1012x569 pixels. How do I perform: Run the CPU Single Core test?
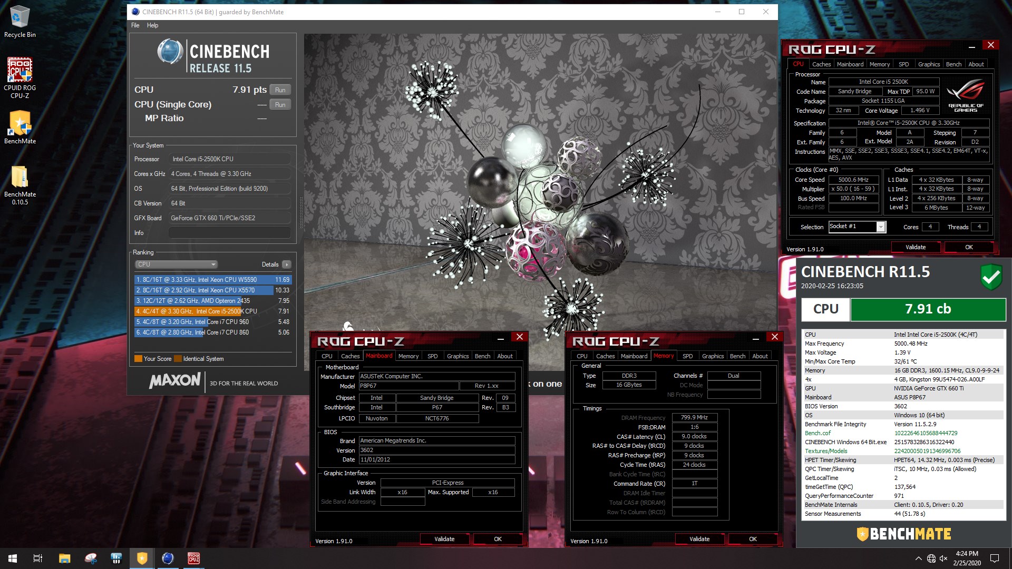tap(280, 105)
